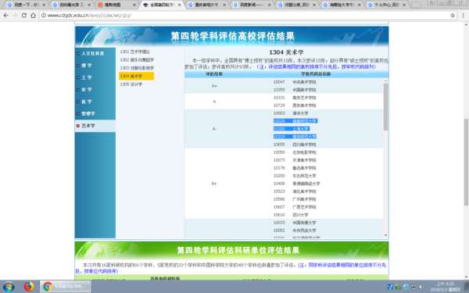The width and height of the screenshot is (469, 293).
Task: Click the browser page vertical scrollbar
Action: [x=466, y=163]
